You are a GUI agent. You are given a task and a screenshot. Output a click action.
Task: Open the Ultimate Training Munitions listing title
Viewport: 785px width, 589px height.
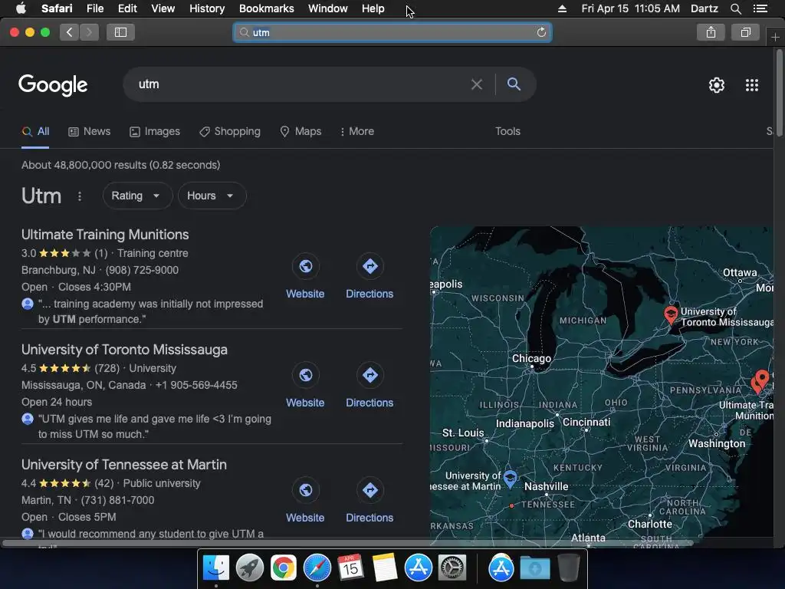(105, 235)
